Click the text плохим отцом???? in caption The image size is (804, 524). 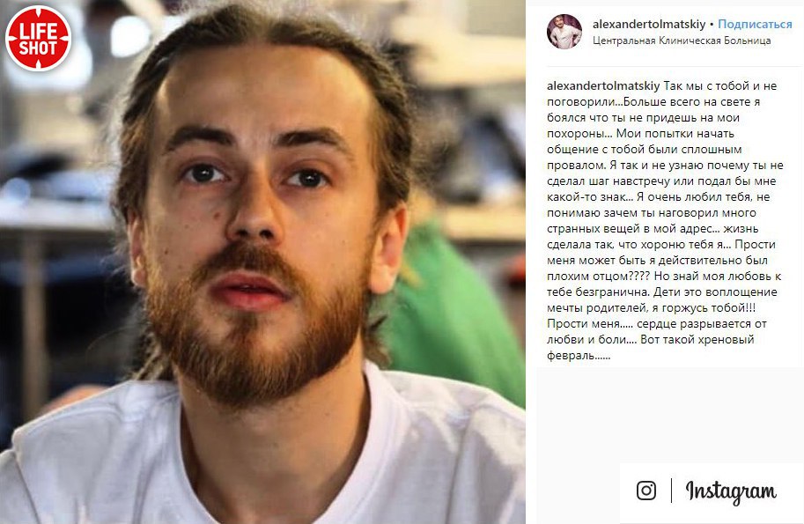click(599, 277)
